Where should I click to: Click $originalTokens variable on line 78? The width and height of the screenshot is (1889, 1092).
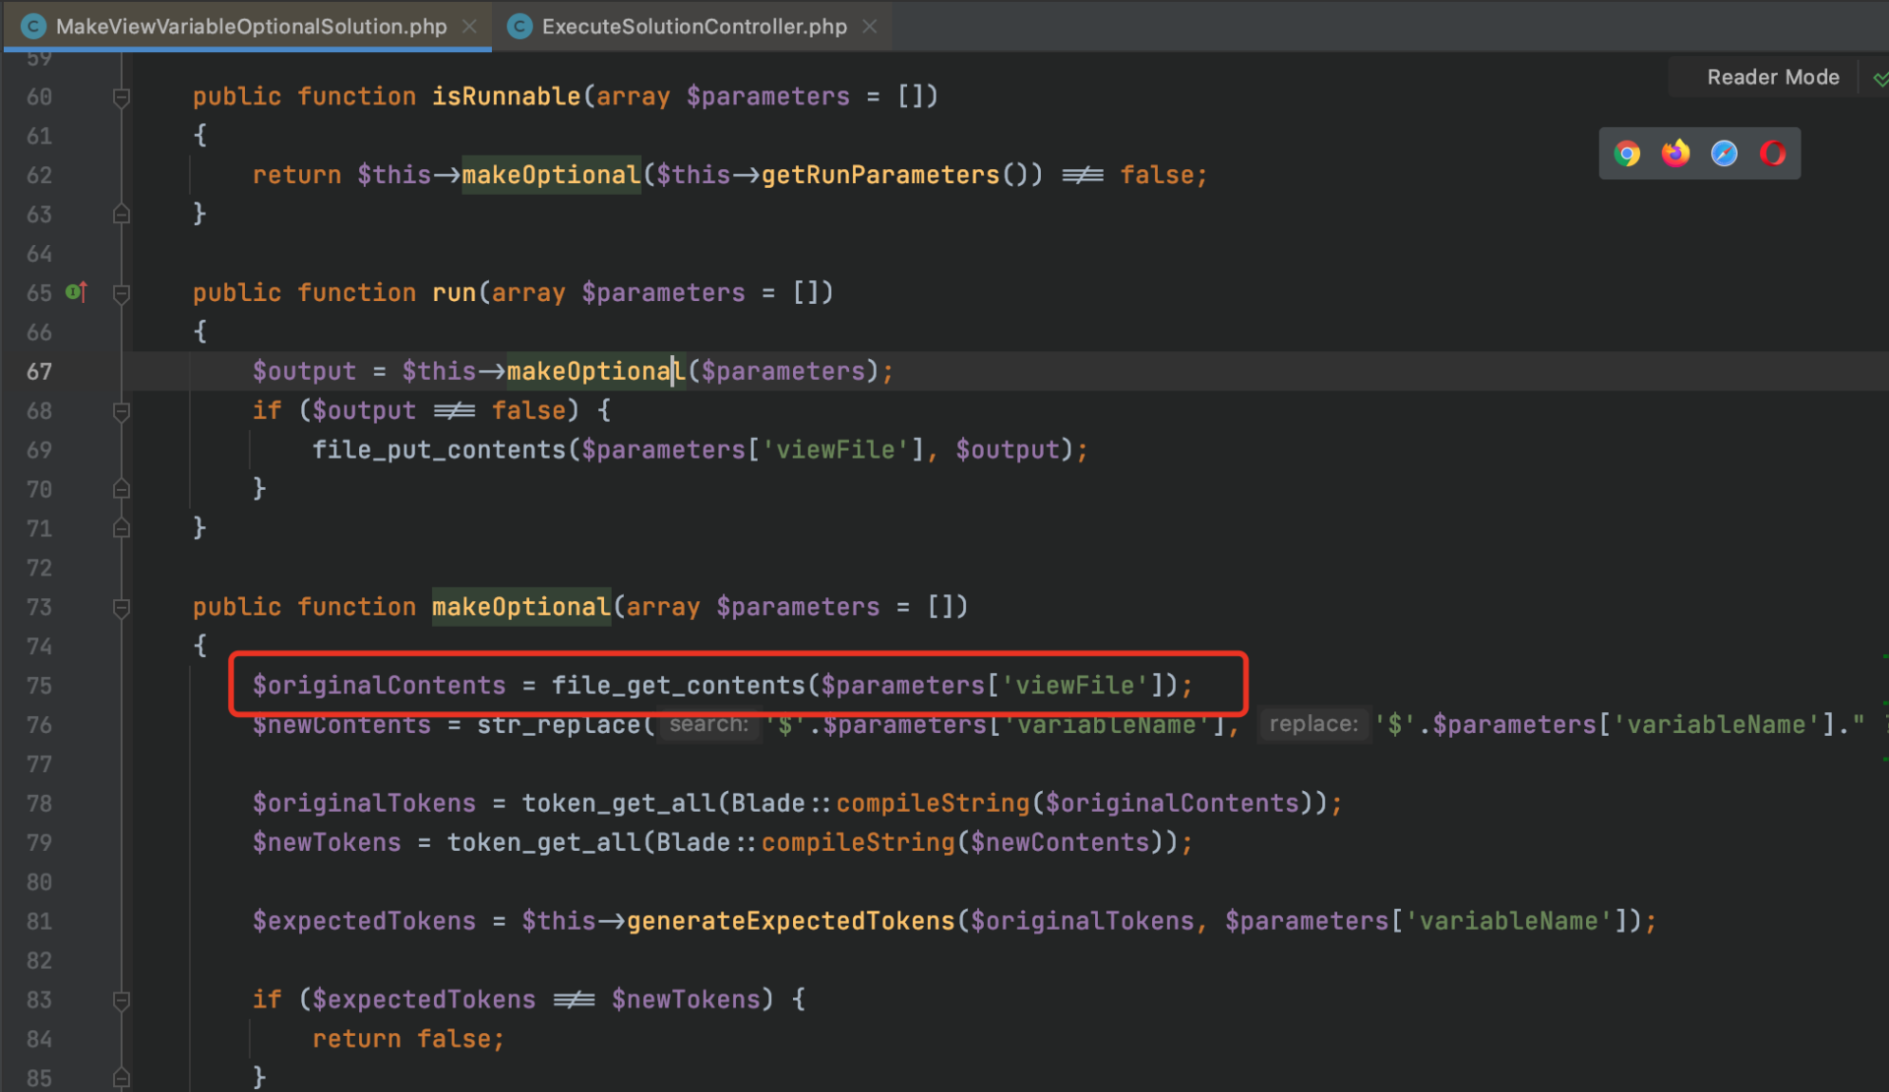pos(364,804)
